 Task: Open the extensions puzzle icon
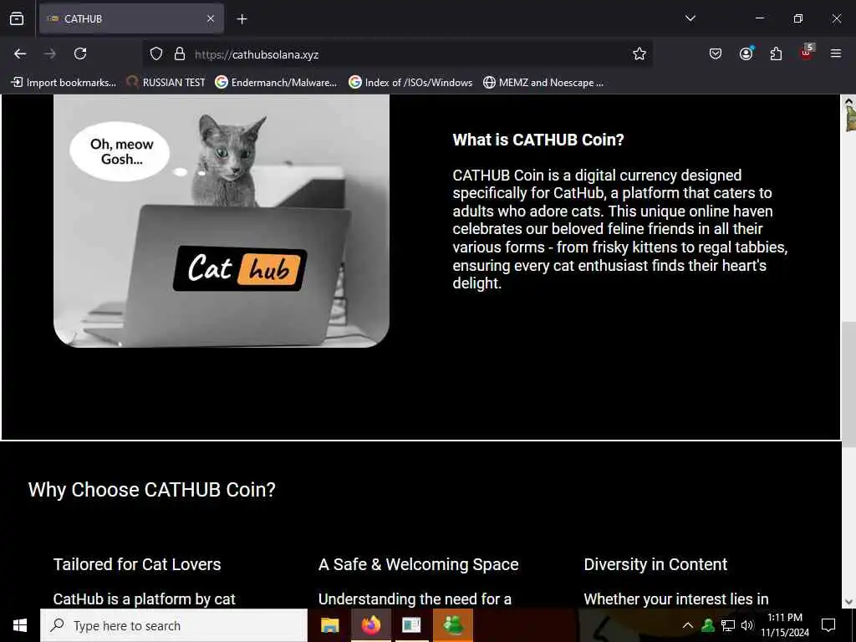(x=776, y=53)
